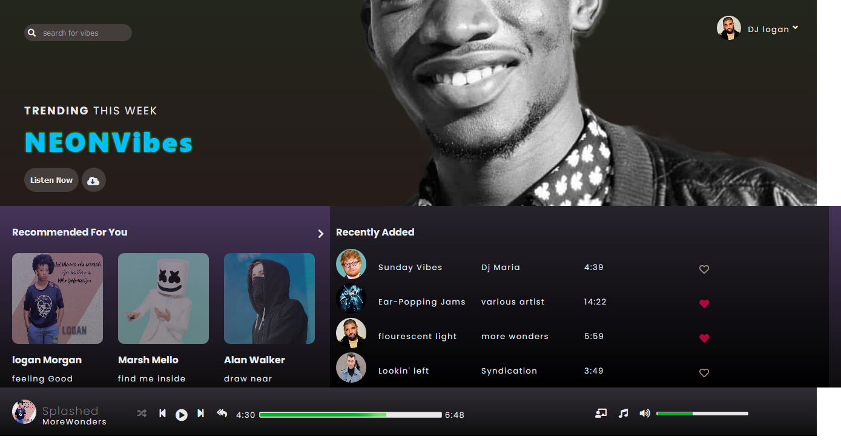Like the Lookin' left track
The width and height of the screenshot is (841, 442).
(x=704, y=373)
